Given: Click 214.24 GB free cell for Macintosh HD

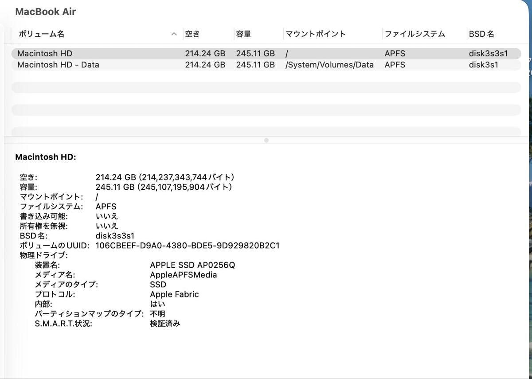Looking at the screenshot, I should (x=205, y=54).
